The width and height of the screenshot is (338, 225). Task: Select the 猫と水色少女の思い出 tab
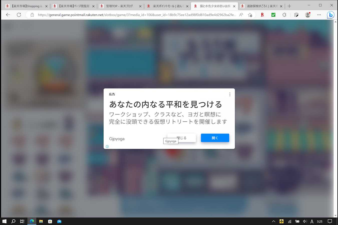[x=214, y=6]
